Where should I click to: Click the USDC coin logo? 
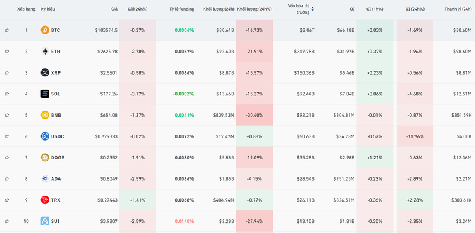click(45, 136)
